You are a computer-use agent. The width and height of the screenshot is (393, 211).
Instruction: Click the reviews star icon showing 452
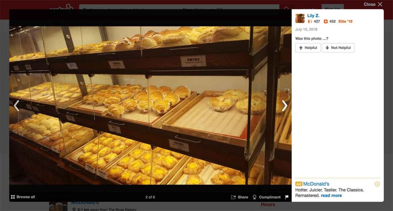tap(325, 21)
